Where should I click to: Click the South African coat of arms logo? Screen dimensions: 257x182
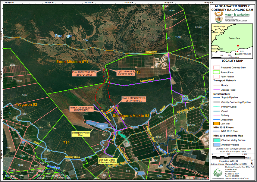point(218,17)
